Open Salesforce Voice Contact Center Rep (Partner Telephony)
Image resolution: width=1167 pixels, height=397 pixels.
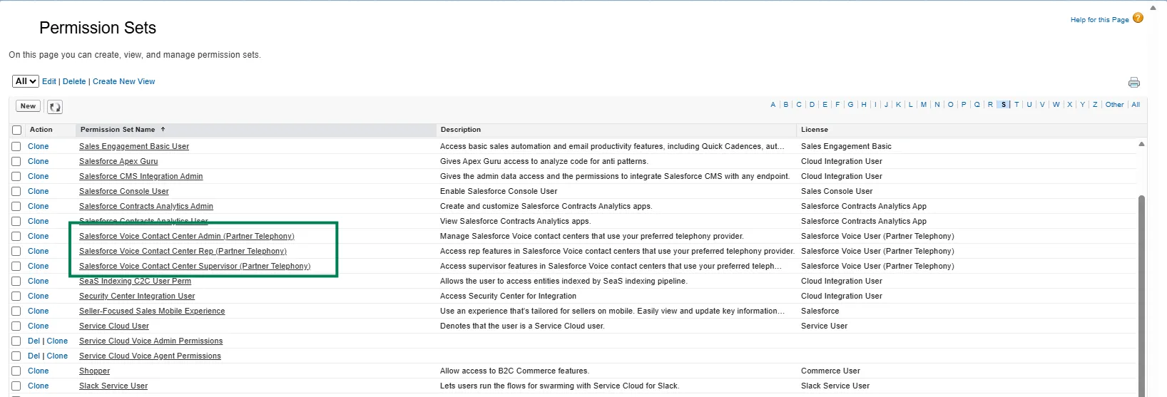tap(183, 251)
